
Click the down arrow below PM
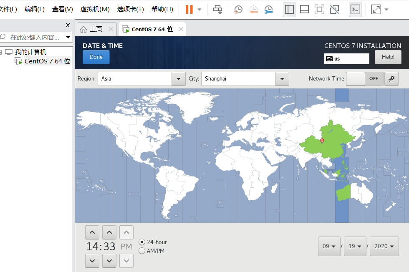[126, 261]
